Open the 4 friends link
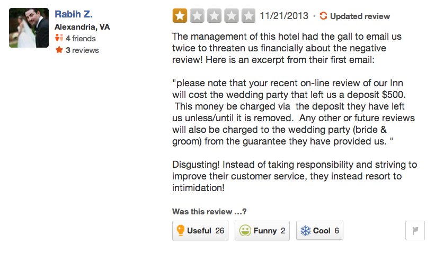The width and height of the screenshot is (435, 253). [81, 39]
